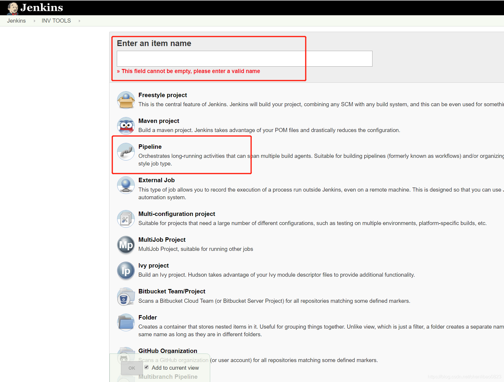Image resolution: width=504 pixels, height=382 pixels.
Task: Choose the Freestyle project title
Action: click(163, 95)
